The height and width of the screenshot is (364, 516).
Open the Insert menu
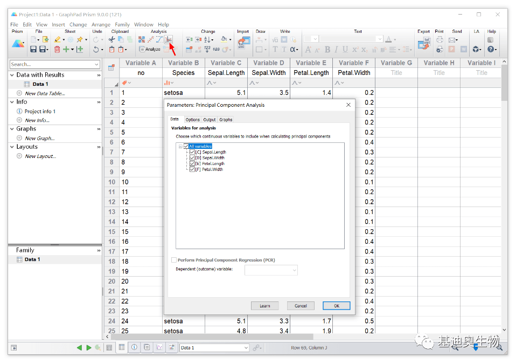tap(58, 24)
